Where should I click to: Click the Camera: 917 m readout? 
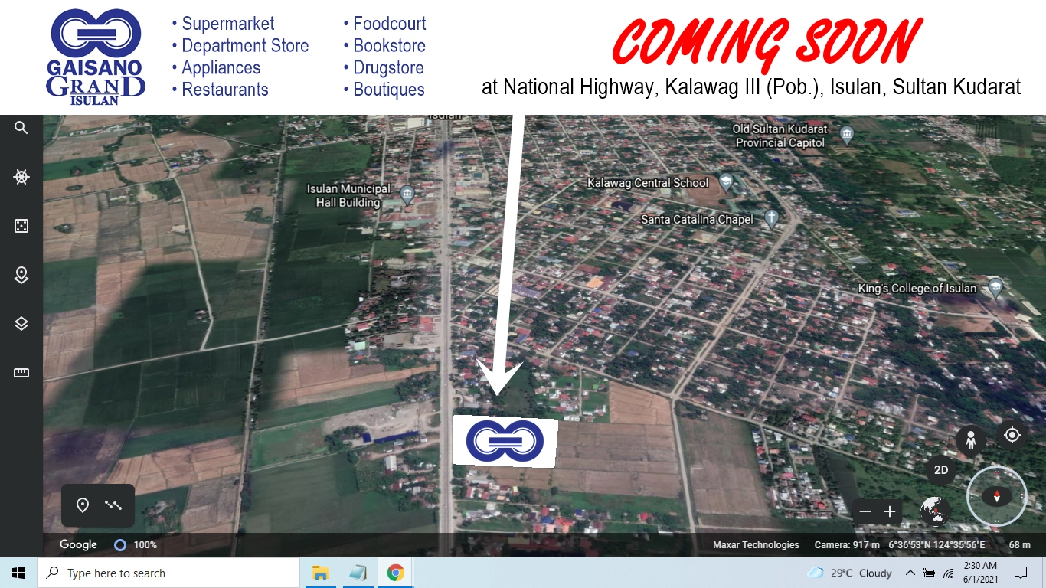point(847,545)
